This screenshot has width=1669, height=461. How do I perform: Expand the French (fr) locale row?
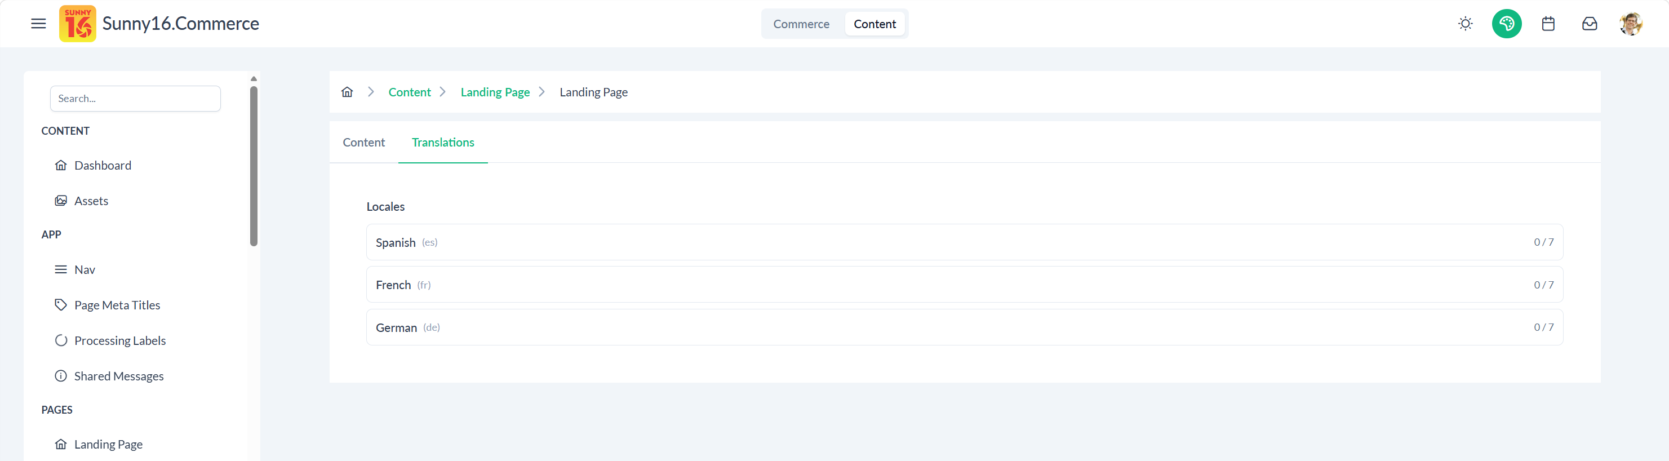tap(964, 285)
